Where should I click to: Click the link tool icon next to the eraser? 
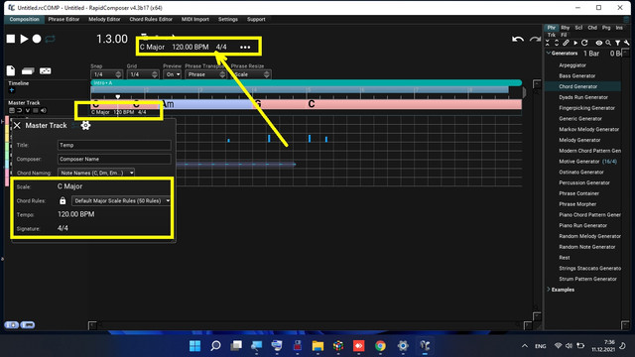click(46, 71)
